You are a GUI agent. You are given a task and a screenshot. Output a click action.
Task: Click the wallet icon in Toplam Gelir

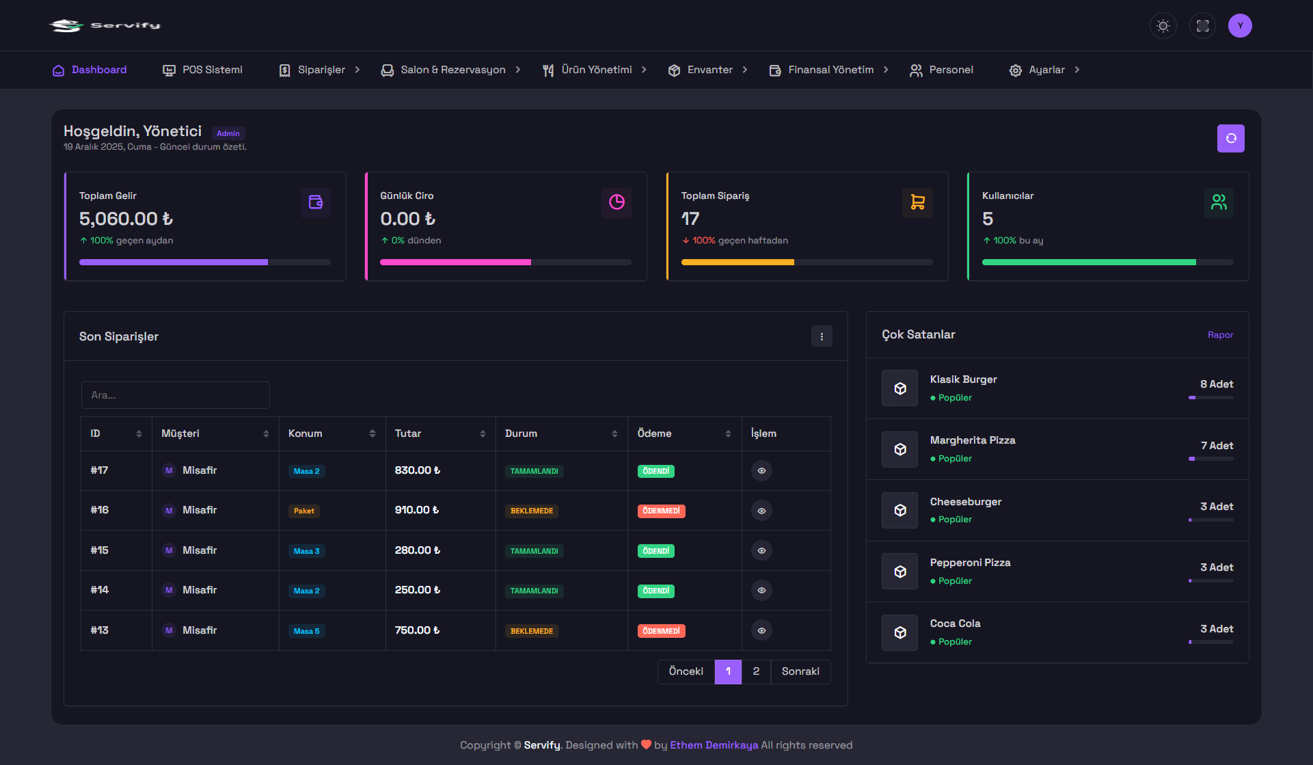[315, 202]
